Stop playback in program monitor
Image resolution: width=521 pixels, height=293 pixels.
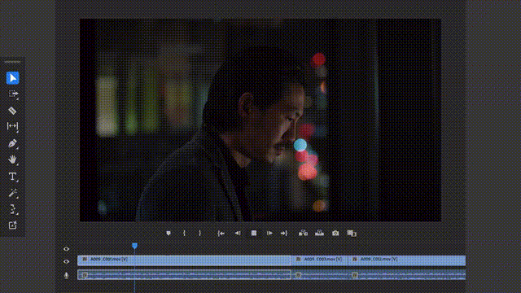pyautogui.click(x=254, y=234)
